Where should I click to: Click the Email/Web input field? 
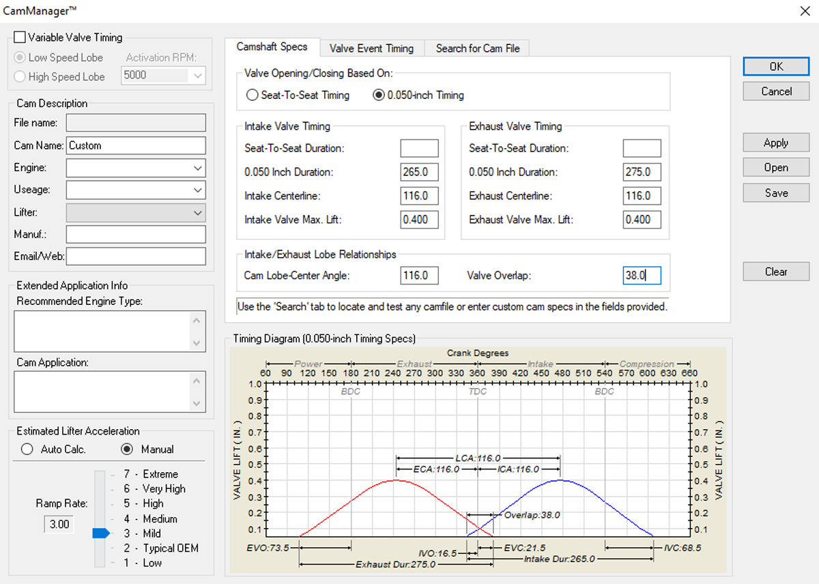pos(136,257)
